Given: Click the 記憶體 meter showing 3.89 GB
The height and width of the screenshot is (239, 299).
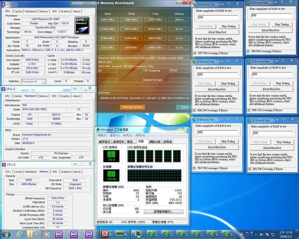Looking at the screenshot, I should (x=112, y=175).
